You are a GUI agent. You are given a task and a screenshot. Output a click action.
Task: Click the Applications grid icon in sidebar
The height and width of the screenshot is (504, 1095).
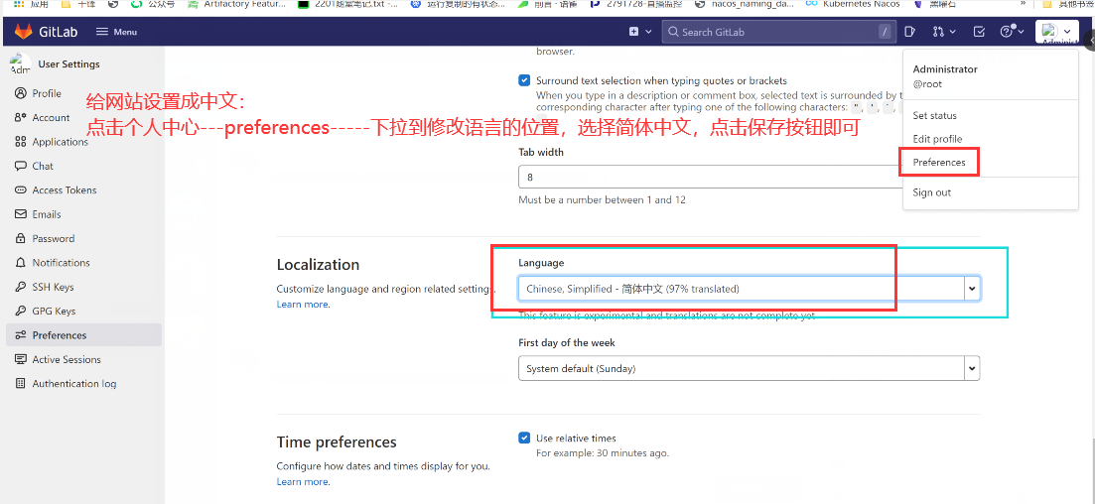(20, 142)
